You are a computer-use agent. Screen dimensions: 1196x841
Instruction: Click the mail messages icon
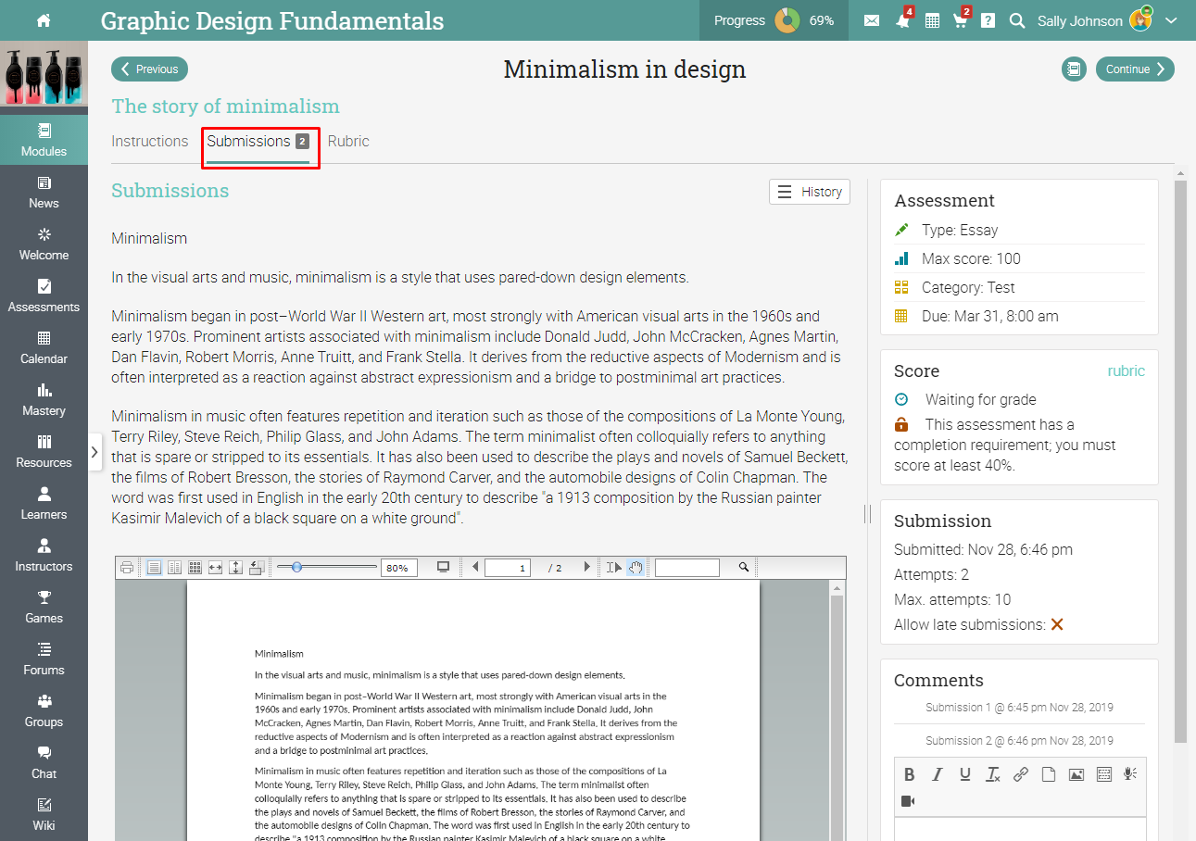pyautogui.click(x=872, y=20)
